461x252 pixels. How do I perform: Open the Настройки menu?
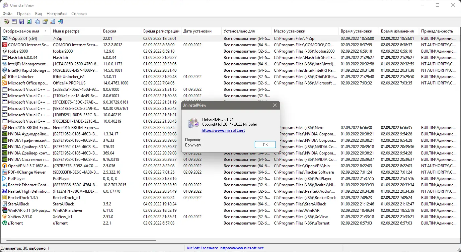click(57, 14)
